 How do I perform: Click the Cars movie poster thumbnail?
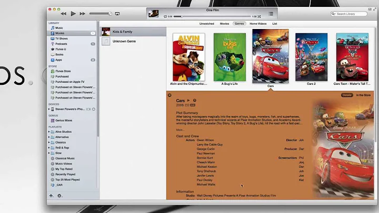(x=271, y=56)
